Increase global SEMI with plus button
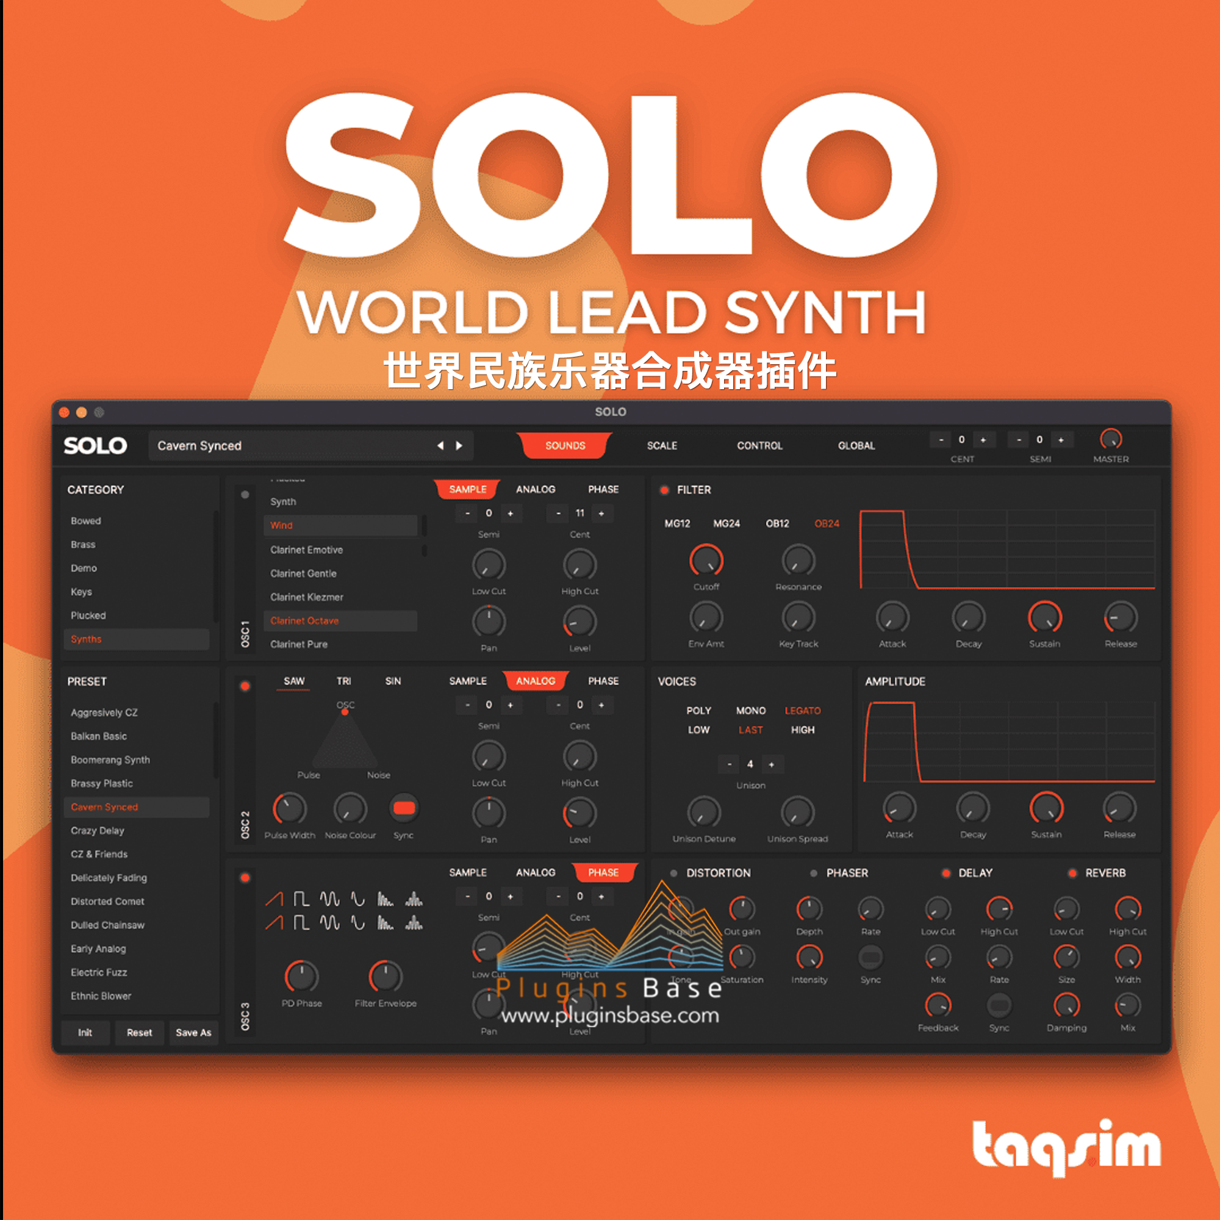 click(1061, 439)
